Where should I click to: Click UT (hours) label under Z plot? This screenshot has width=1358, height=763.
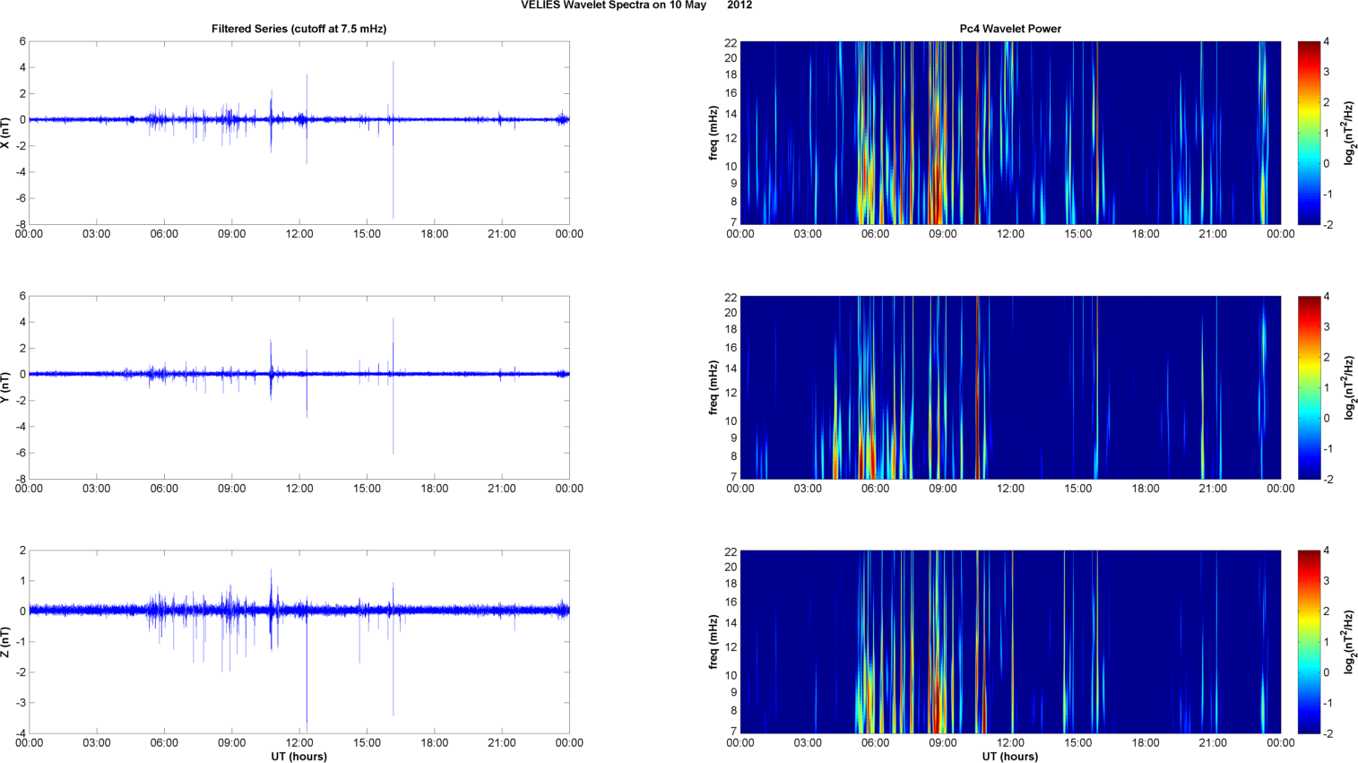[298, 756]
